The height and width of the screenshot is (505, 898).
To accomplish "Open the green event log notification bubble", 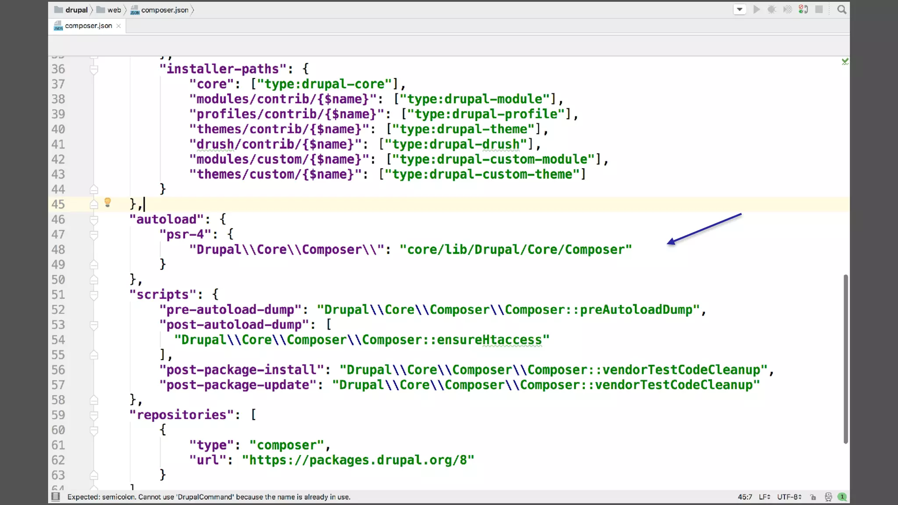I will coord(842,497).
